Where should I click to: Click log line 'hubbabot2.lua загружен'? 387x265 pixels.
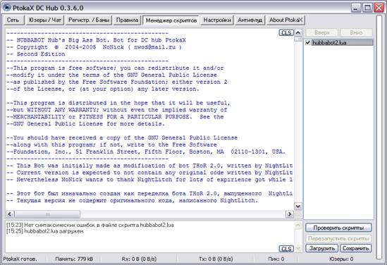pyautogui.click(x=45, y=231)
